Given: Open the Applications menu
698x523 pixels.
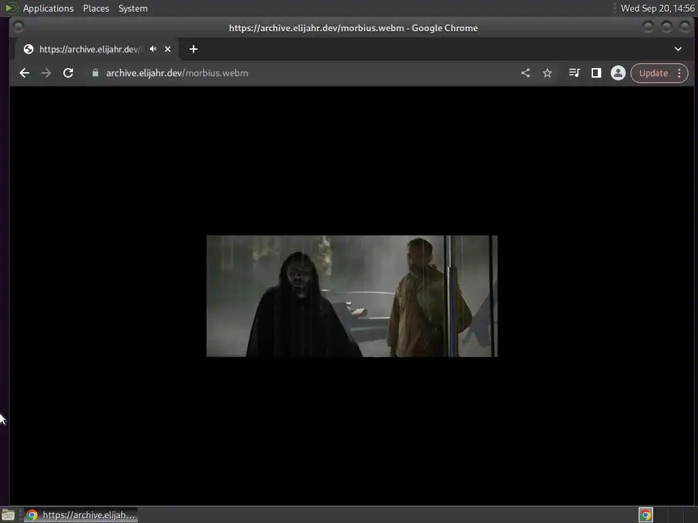Looking at the screenshot, I should pos(48,8).
